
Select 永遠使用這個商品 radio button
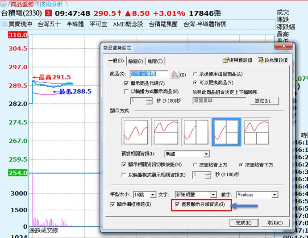pyautogui.click(x=195, y=74)
